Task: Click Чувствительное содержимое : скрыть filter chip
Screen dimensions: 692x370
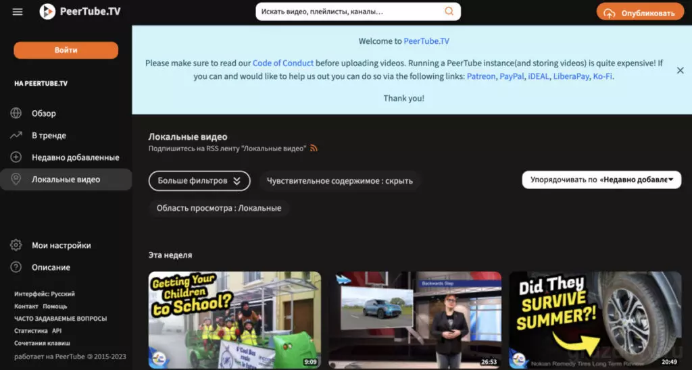Action: click(x=340, y=181)
